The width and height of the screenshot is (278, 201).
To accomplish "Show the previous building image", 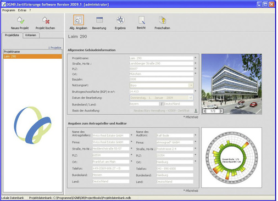I will tap(205, 111).
